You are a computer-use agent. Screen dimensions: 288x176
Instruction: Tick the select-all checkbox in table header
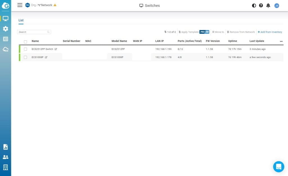tap(26, 42)
